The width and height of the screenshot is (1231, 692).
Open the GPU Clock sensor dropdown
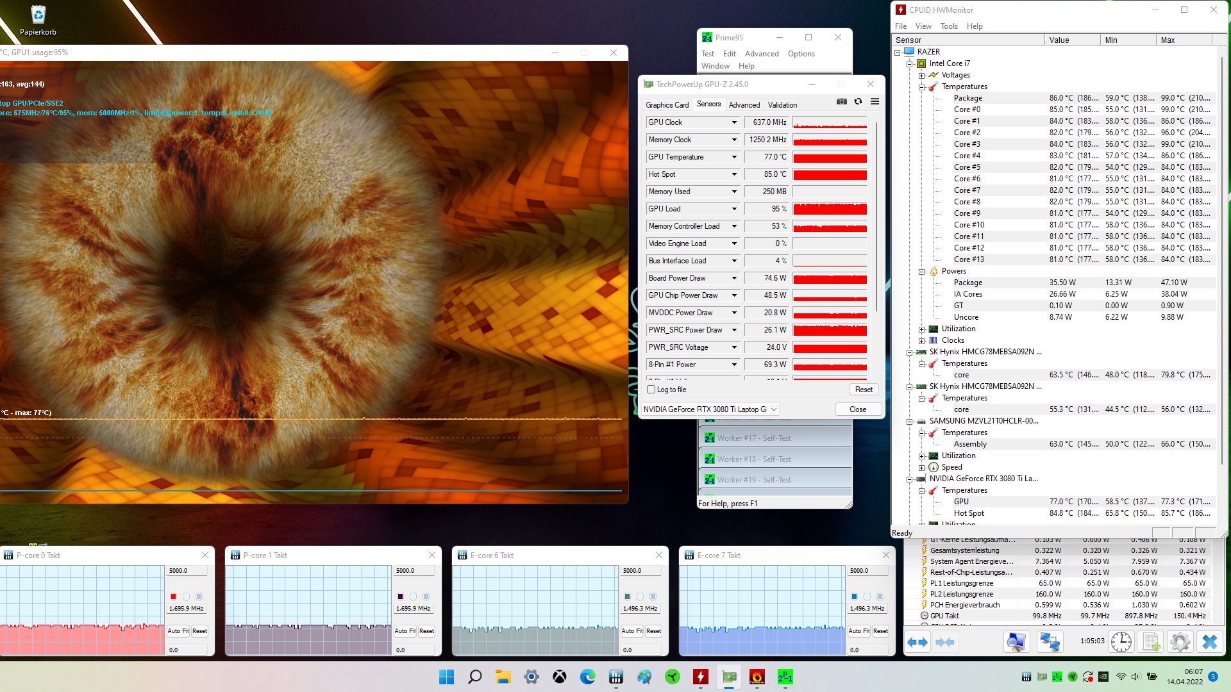coord(734,122)
